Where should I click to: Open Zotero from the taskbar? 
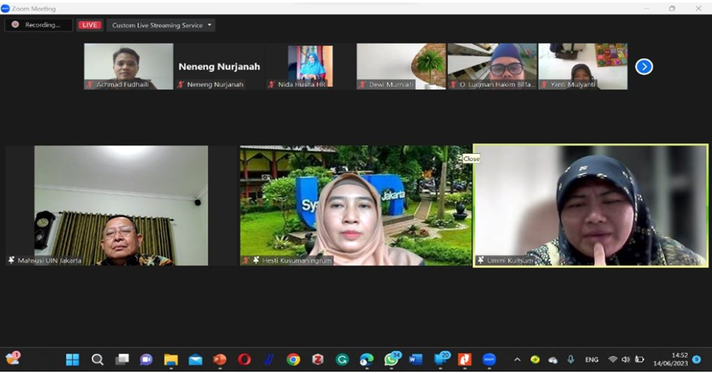(317, 359)
